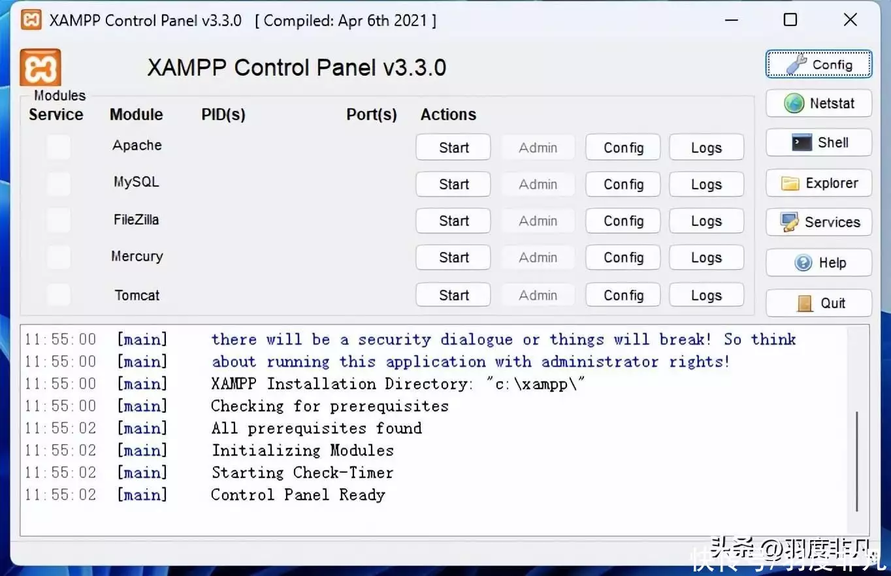
Task: Open the Apache Config menu
Action: coord(623,148)
